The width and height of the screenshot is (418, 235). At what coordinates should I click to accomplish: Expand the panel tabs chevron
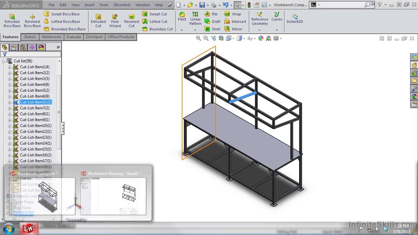coord(58,47)
